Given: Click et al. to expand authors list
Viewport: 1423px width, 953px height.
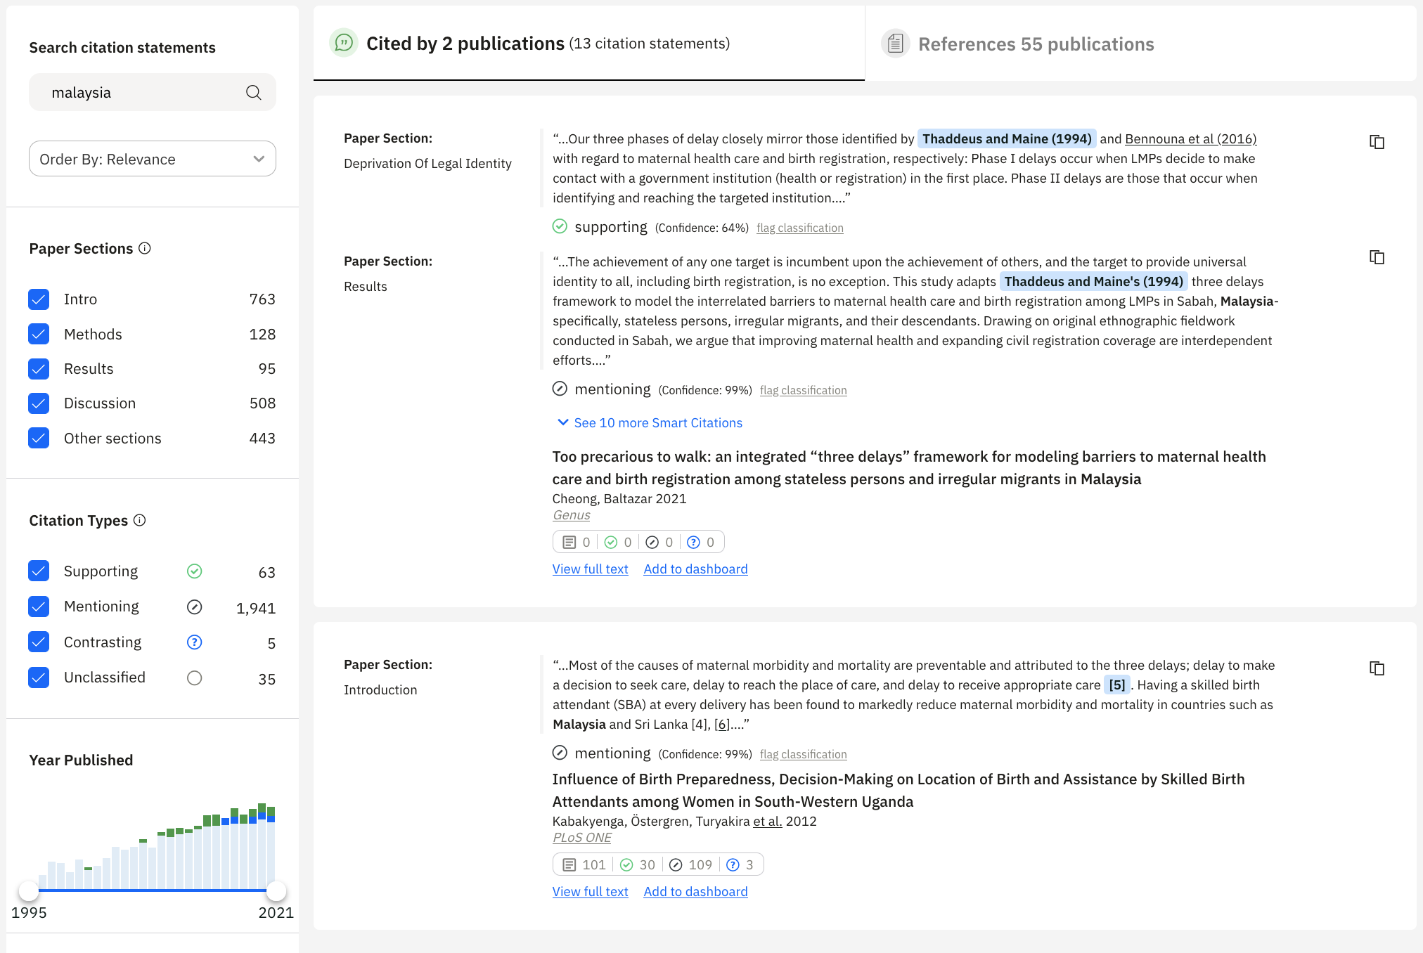Looking at the screenshot, I should click(767, 821).
